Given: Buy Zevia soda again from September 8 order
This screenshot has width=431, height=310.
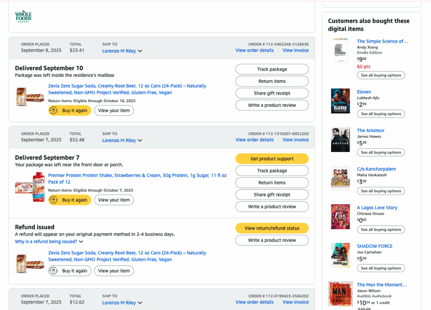Looking at the screenshot, I should pyautogui.click(x=70, y=110).
